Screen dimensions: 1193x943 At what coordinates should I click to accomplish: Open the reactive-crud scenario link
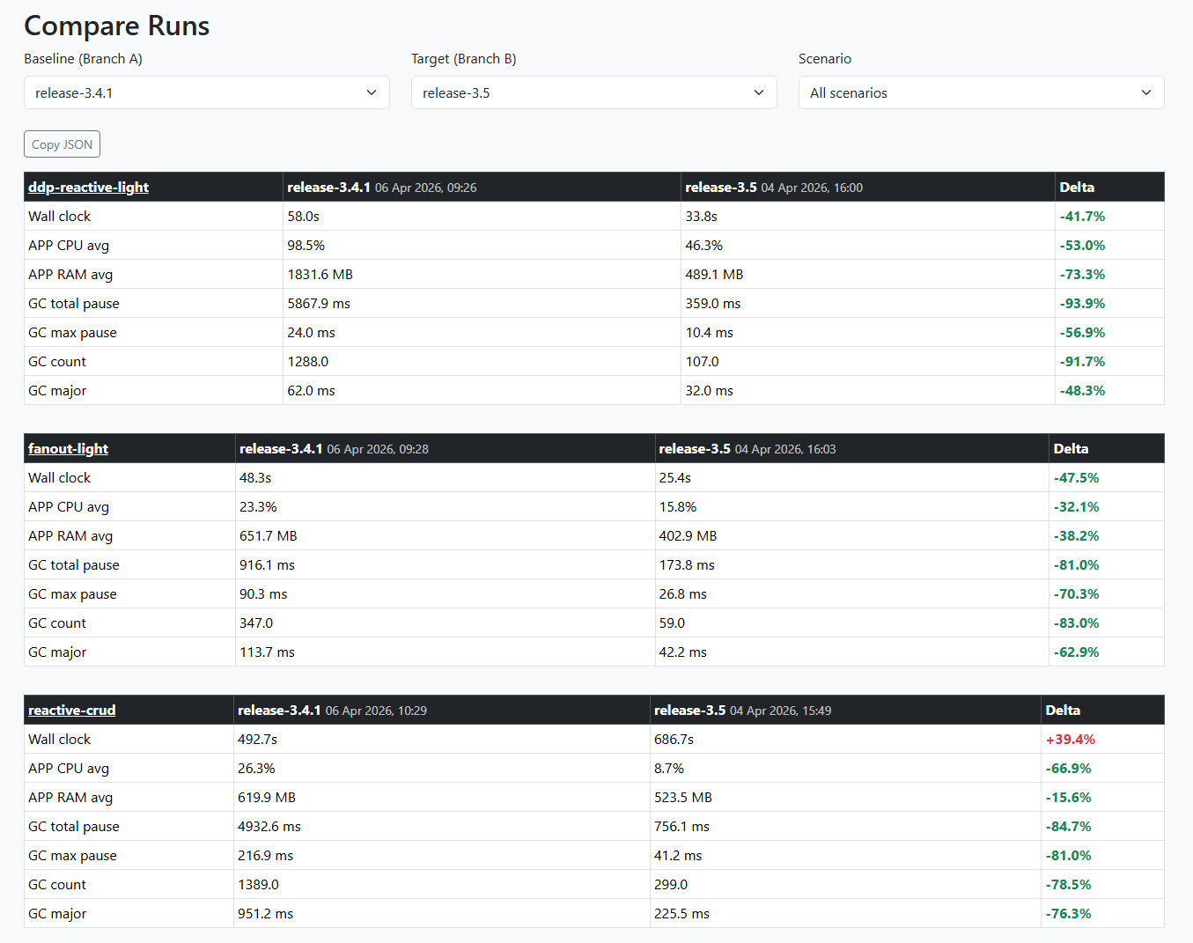(71, 710)
